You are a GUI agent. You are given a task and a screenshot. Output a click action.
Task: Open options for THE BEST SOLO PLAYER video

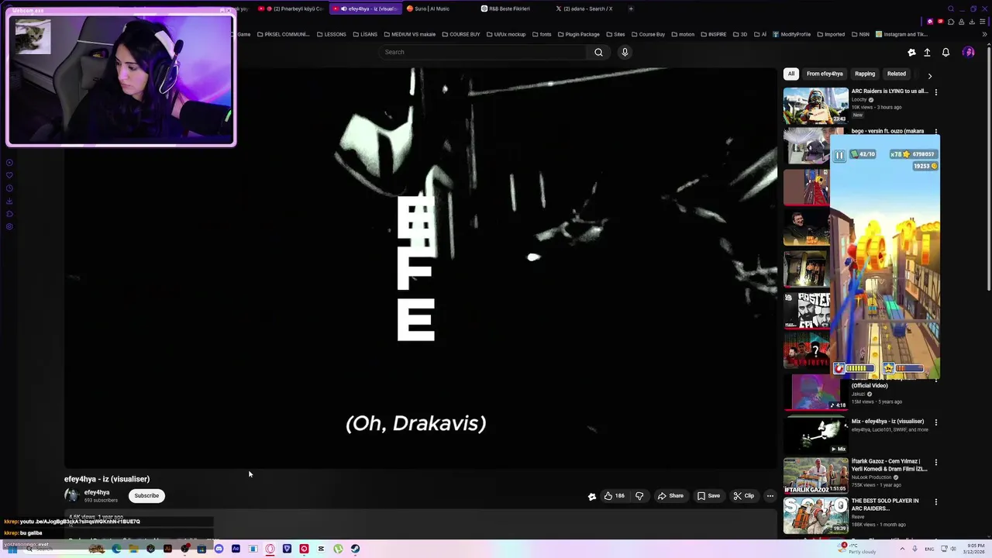(x=935, y=501)
